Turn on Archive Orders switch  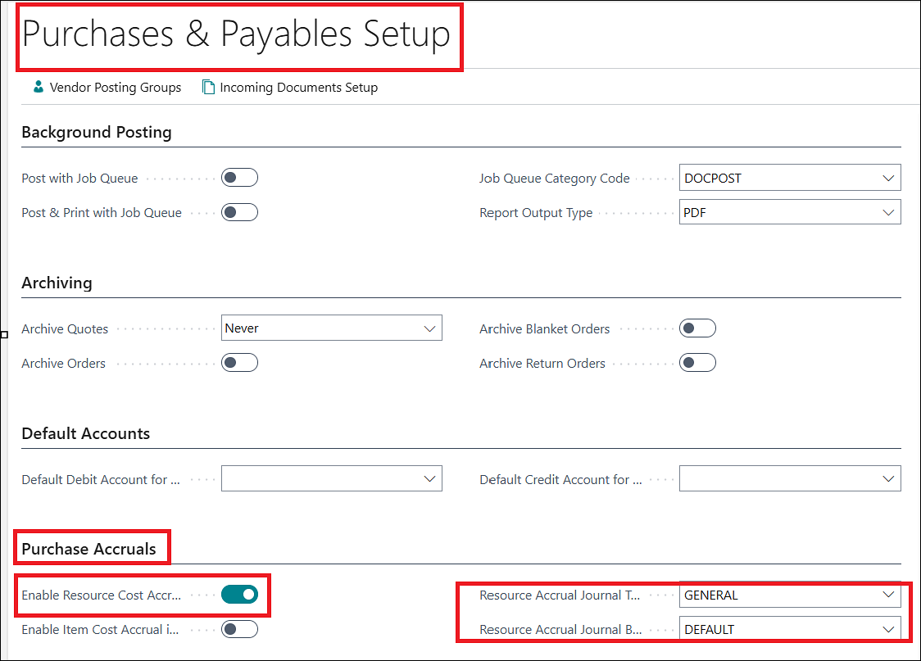(239, 363)
